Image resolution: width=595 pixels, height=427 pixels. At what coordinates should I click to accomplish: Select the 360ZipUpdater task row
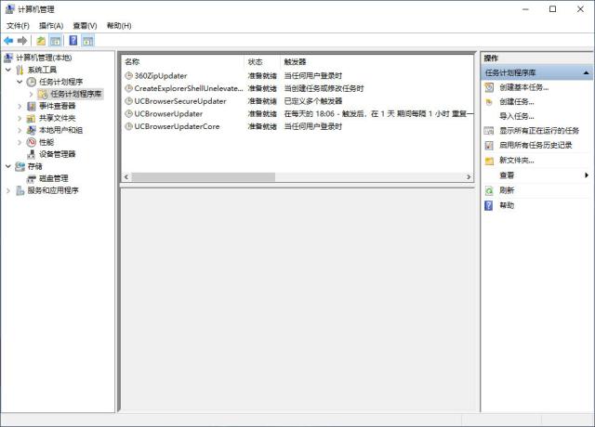297,76
